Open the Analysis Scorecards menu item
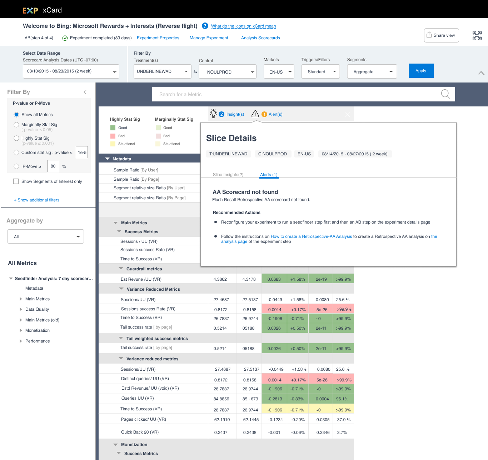 pos(260,38)
